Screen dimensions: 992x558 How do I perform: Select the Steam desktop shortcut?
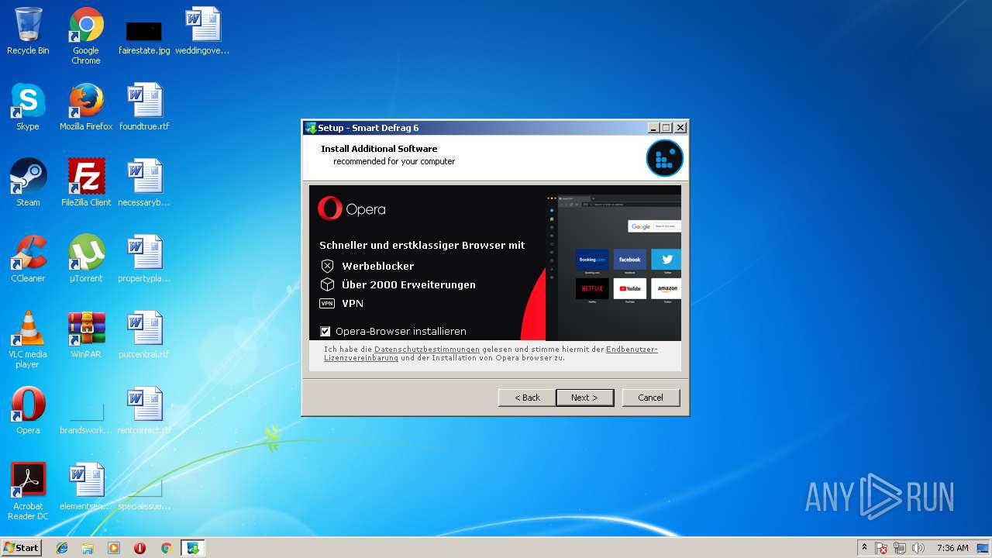[28, 183]
